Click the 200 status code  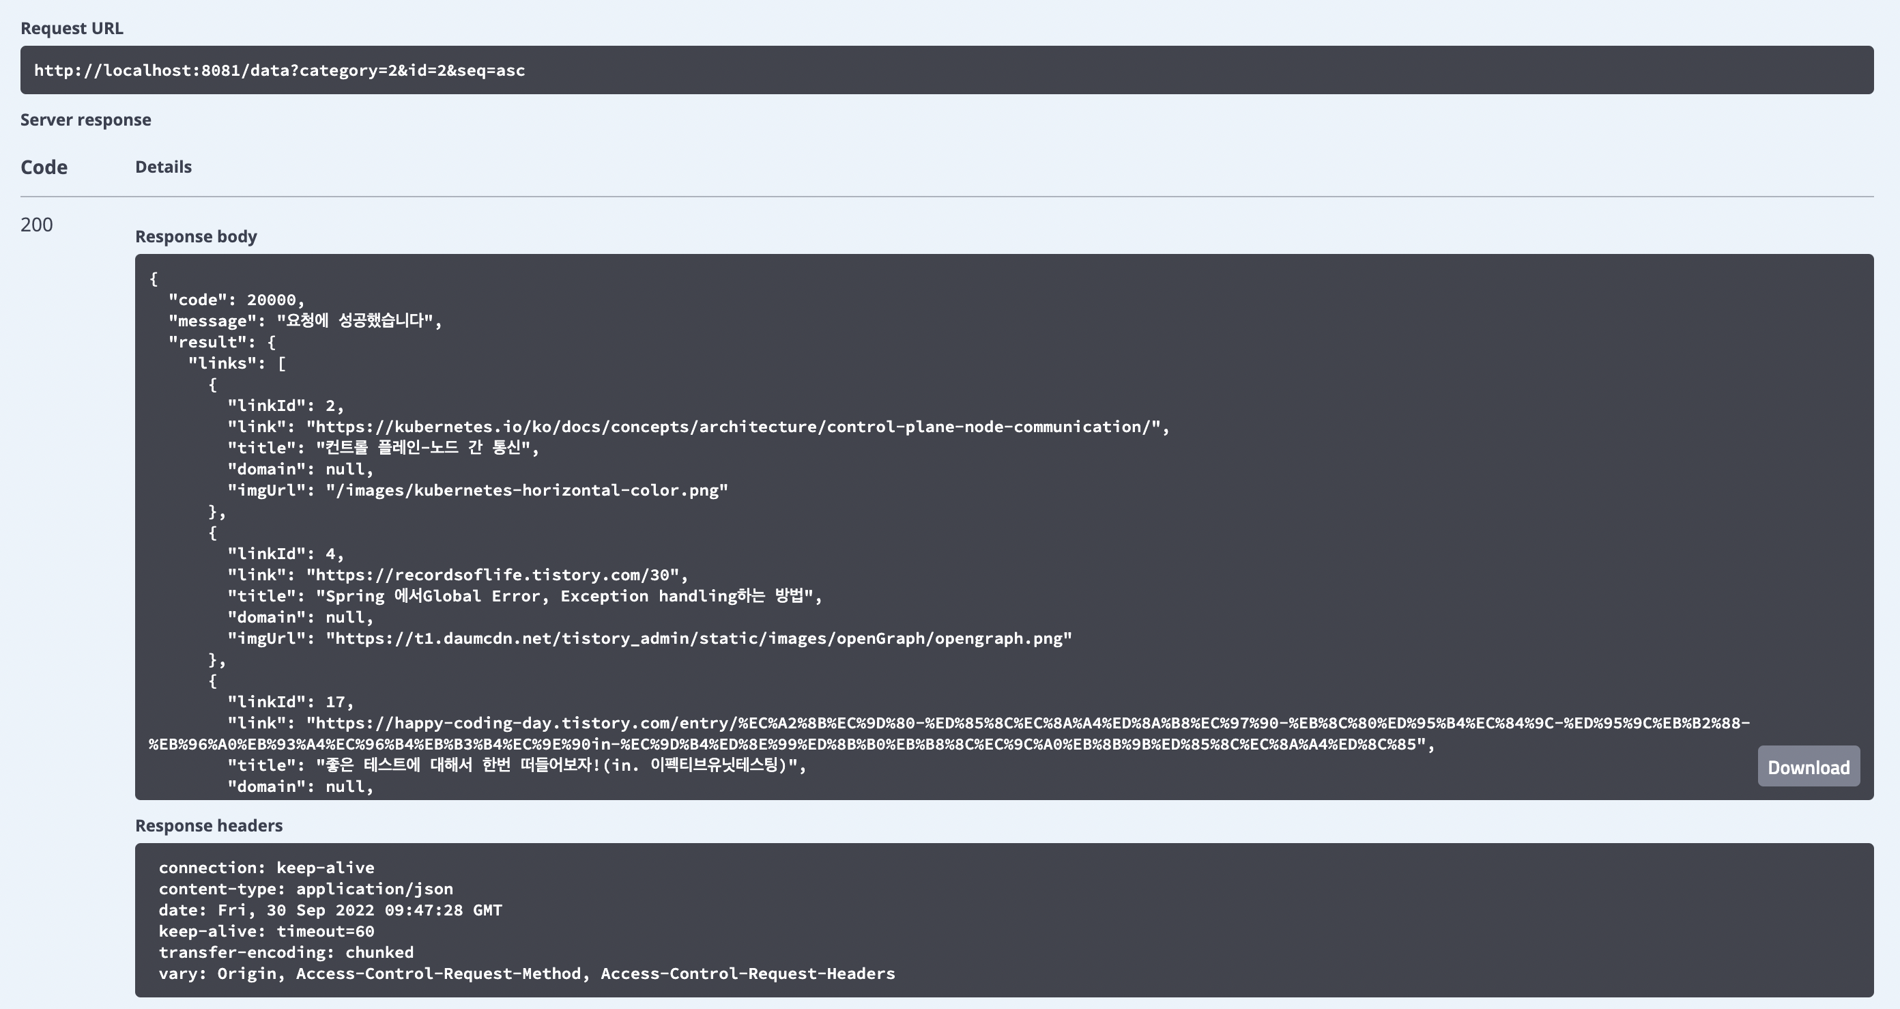click(37, 225)
